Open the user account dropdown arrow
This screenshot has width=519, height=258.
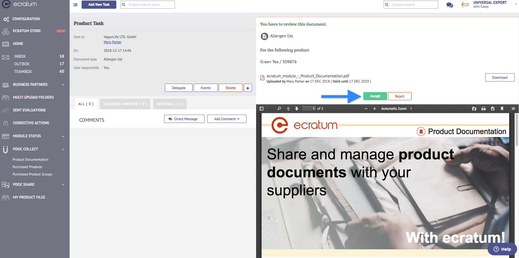tap(516, 4)
